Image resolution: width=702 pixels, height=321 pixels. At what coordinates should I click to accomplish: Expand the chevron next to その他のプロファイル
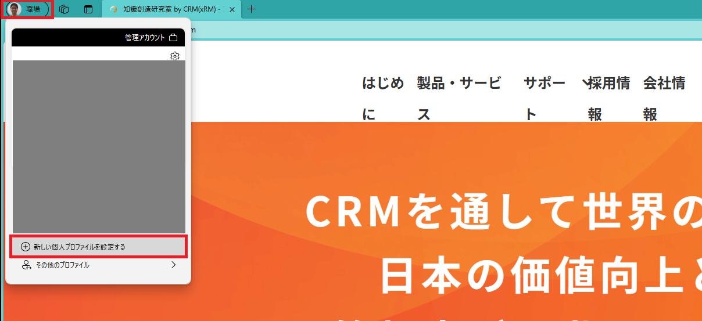173,265
